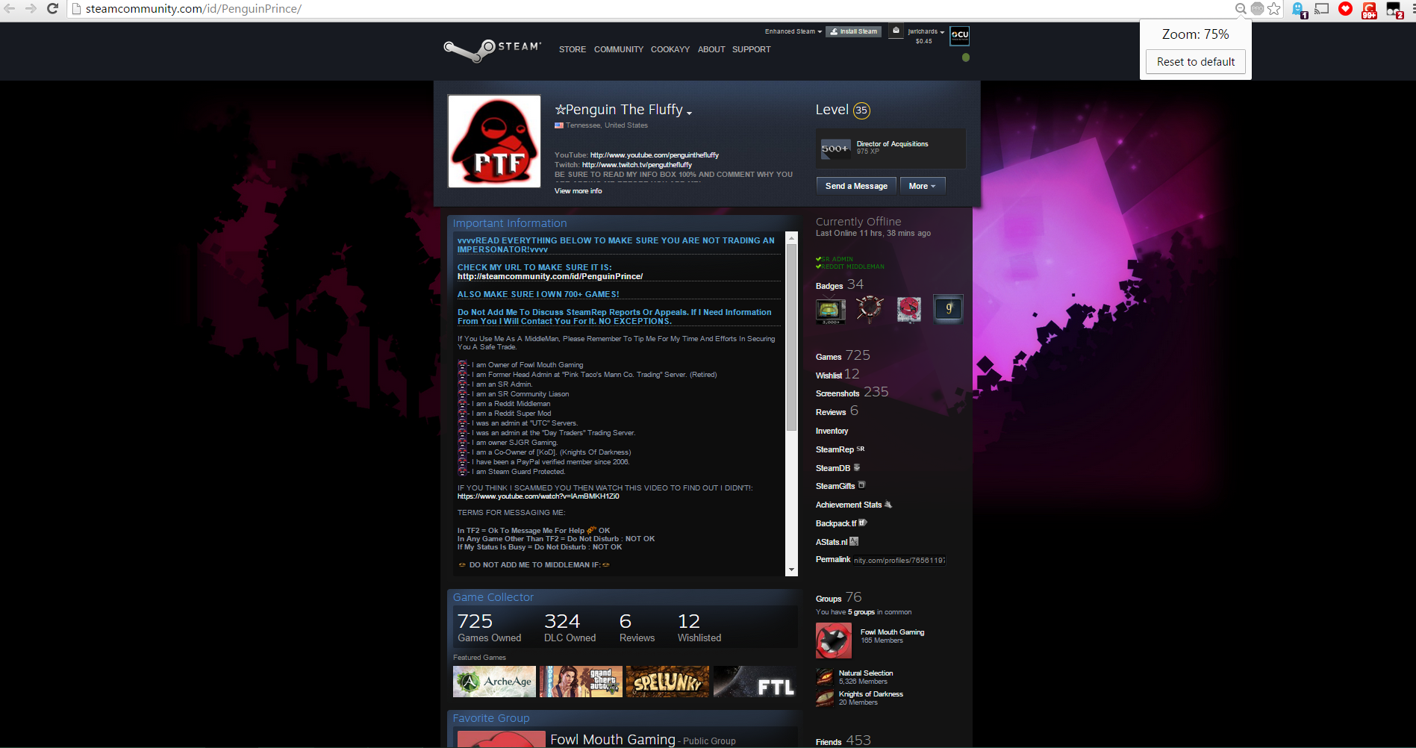
Task: Open the Grand Theft Auto featured game thumbnail
Action: 581,682
